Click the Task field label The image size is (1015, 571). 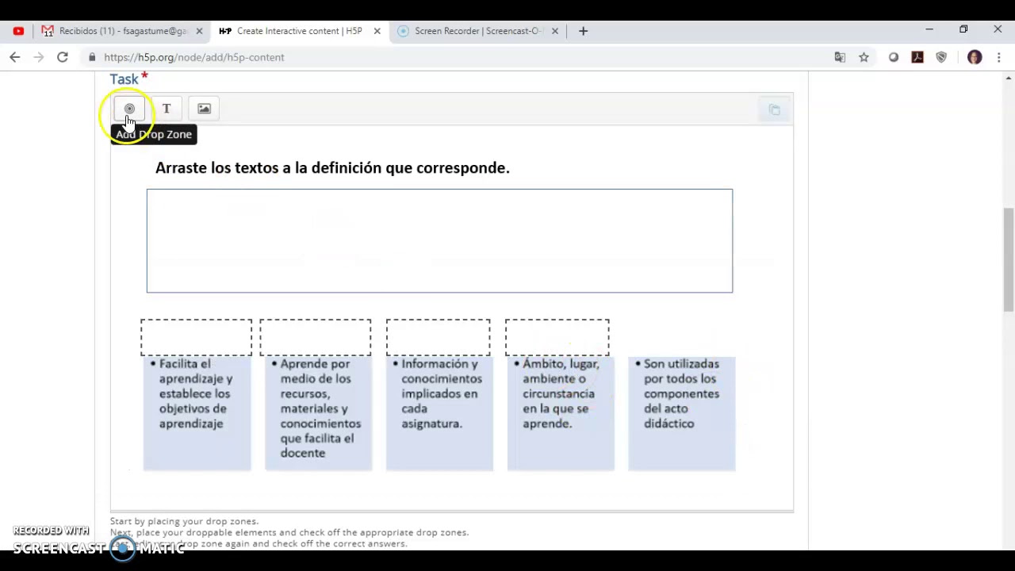[124, 79]
